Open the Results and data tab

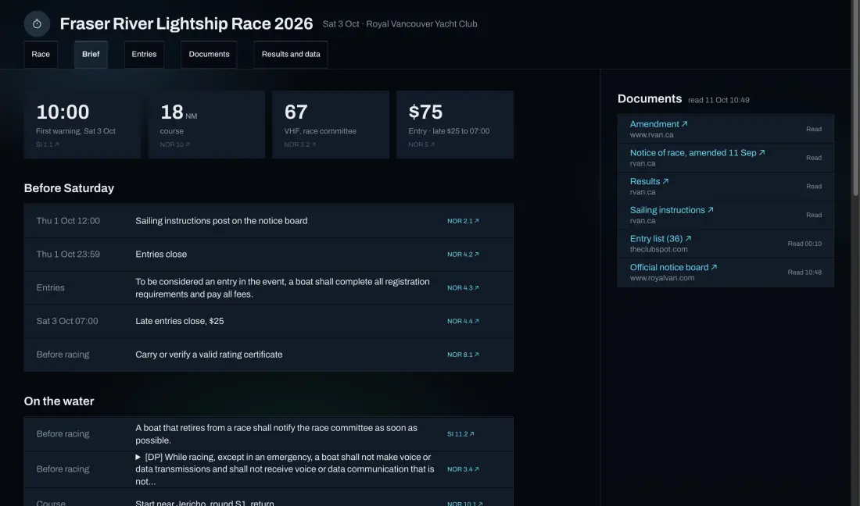pyautogui.click(x=291, y=54)
